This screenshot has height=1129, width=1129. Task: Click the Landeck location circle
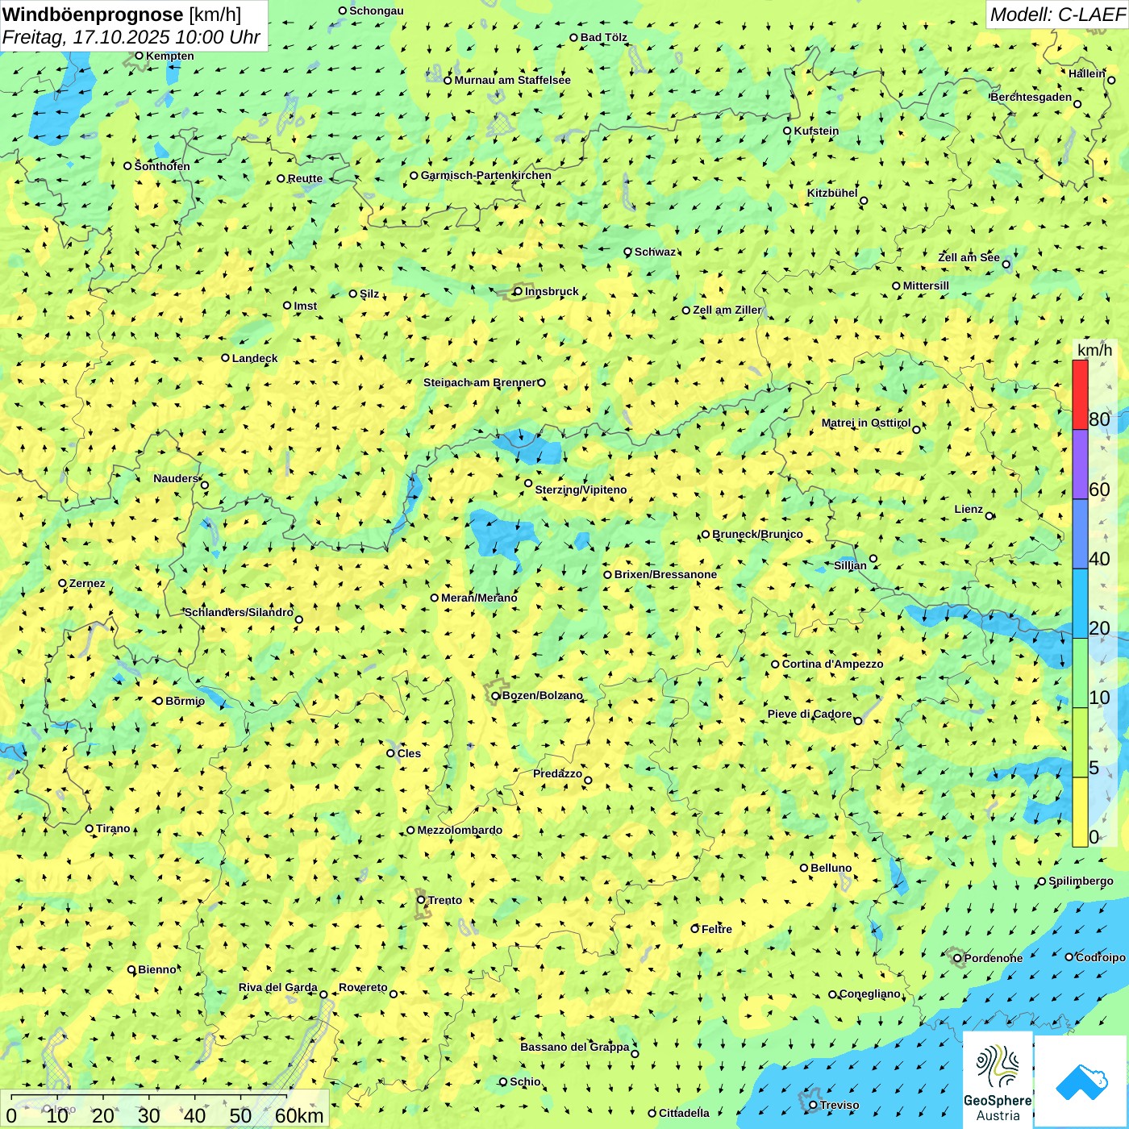[x=225, y=358]
